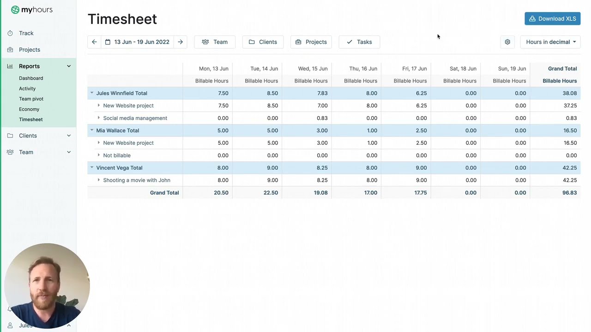Open the Team filter
The image size is (591, 332).
coord(215,42)
